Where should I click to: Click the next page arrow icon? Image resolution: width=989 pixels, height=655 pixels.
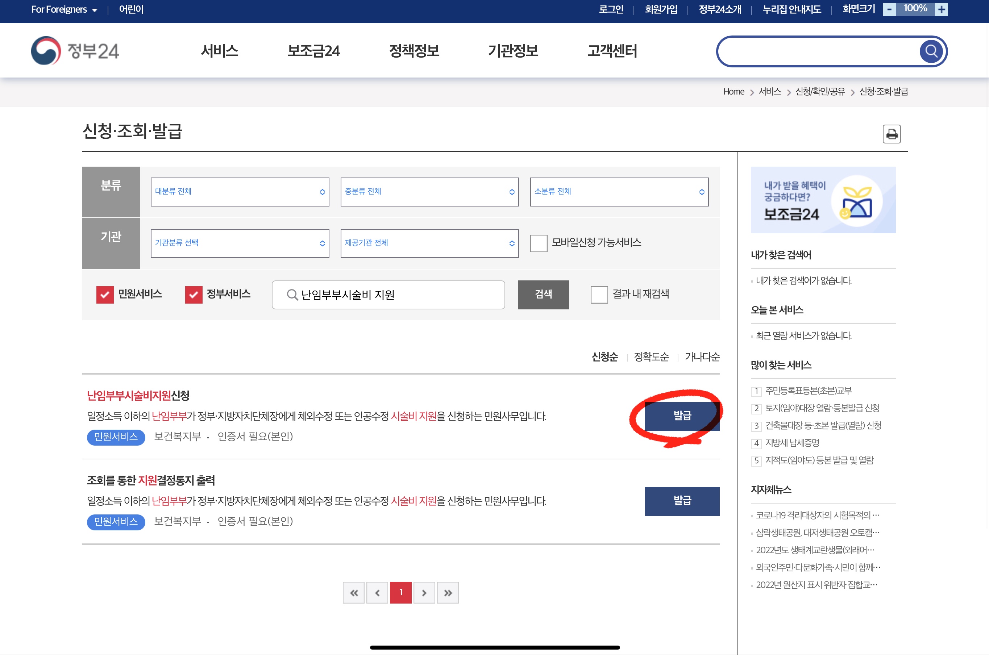tap(424, 592)
